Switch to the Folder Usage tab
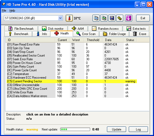Screen dimensions: 154x136 tap(114, 34)
